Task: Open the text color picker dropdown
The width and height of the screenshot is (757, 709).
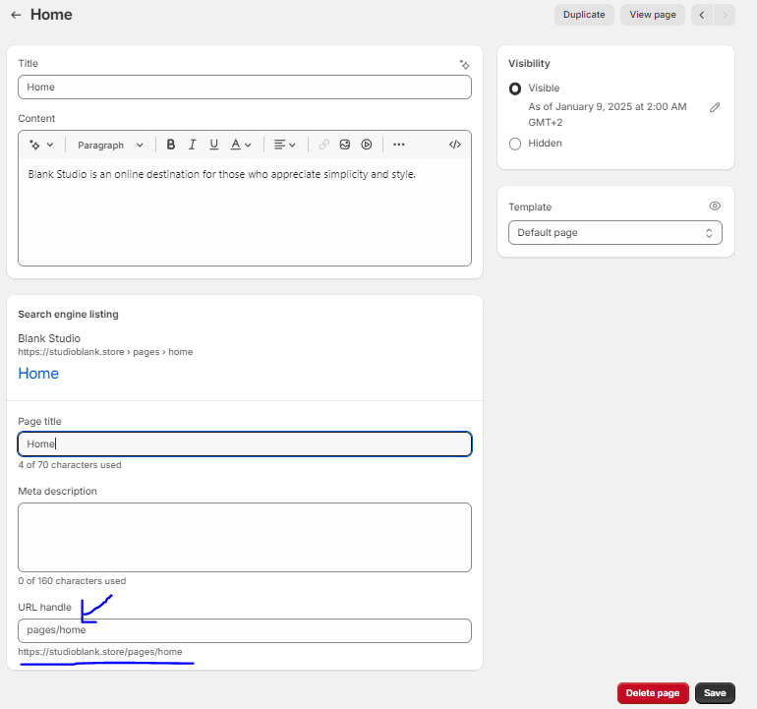Action: point(241,145)
